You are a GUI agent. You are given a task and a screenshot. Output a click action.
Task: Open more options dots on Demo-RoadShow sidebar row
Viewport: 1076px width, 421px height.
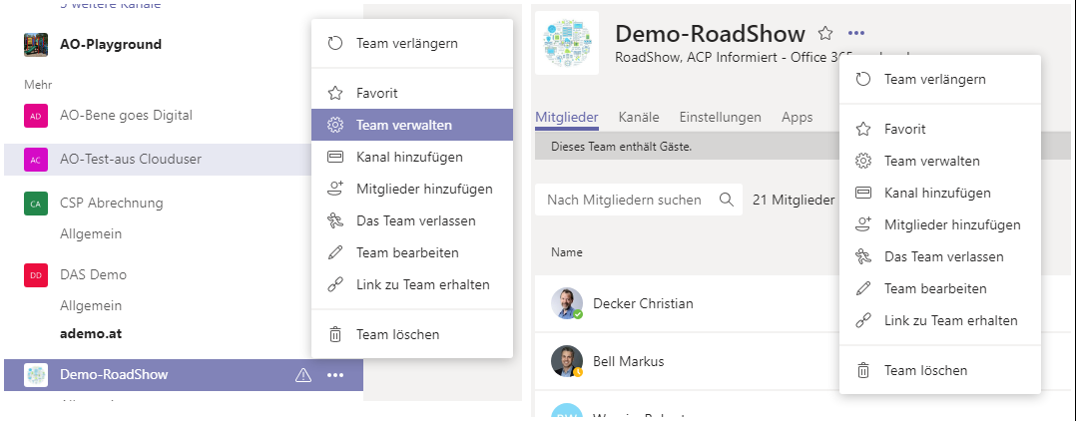point(335,375)
